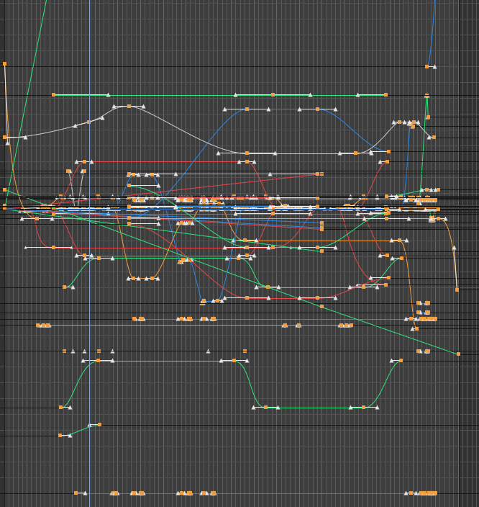This screenshot has height=507, width=479.
Task: Grab the tangent handle beside the top-right blue keyframe
Action: pyautogui.click(x=434, y=67)
